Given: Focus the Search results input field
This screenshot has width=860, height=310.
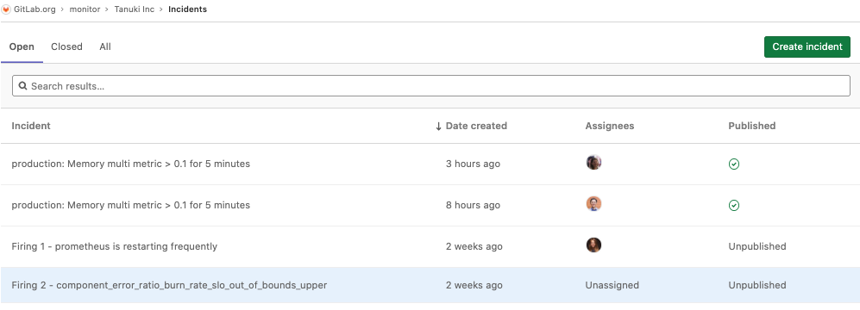Looking at the screenshot, I should [431, 86].
